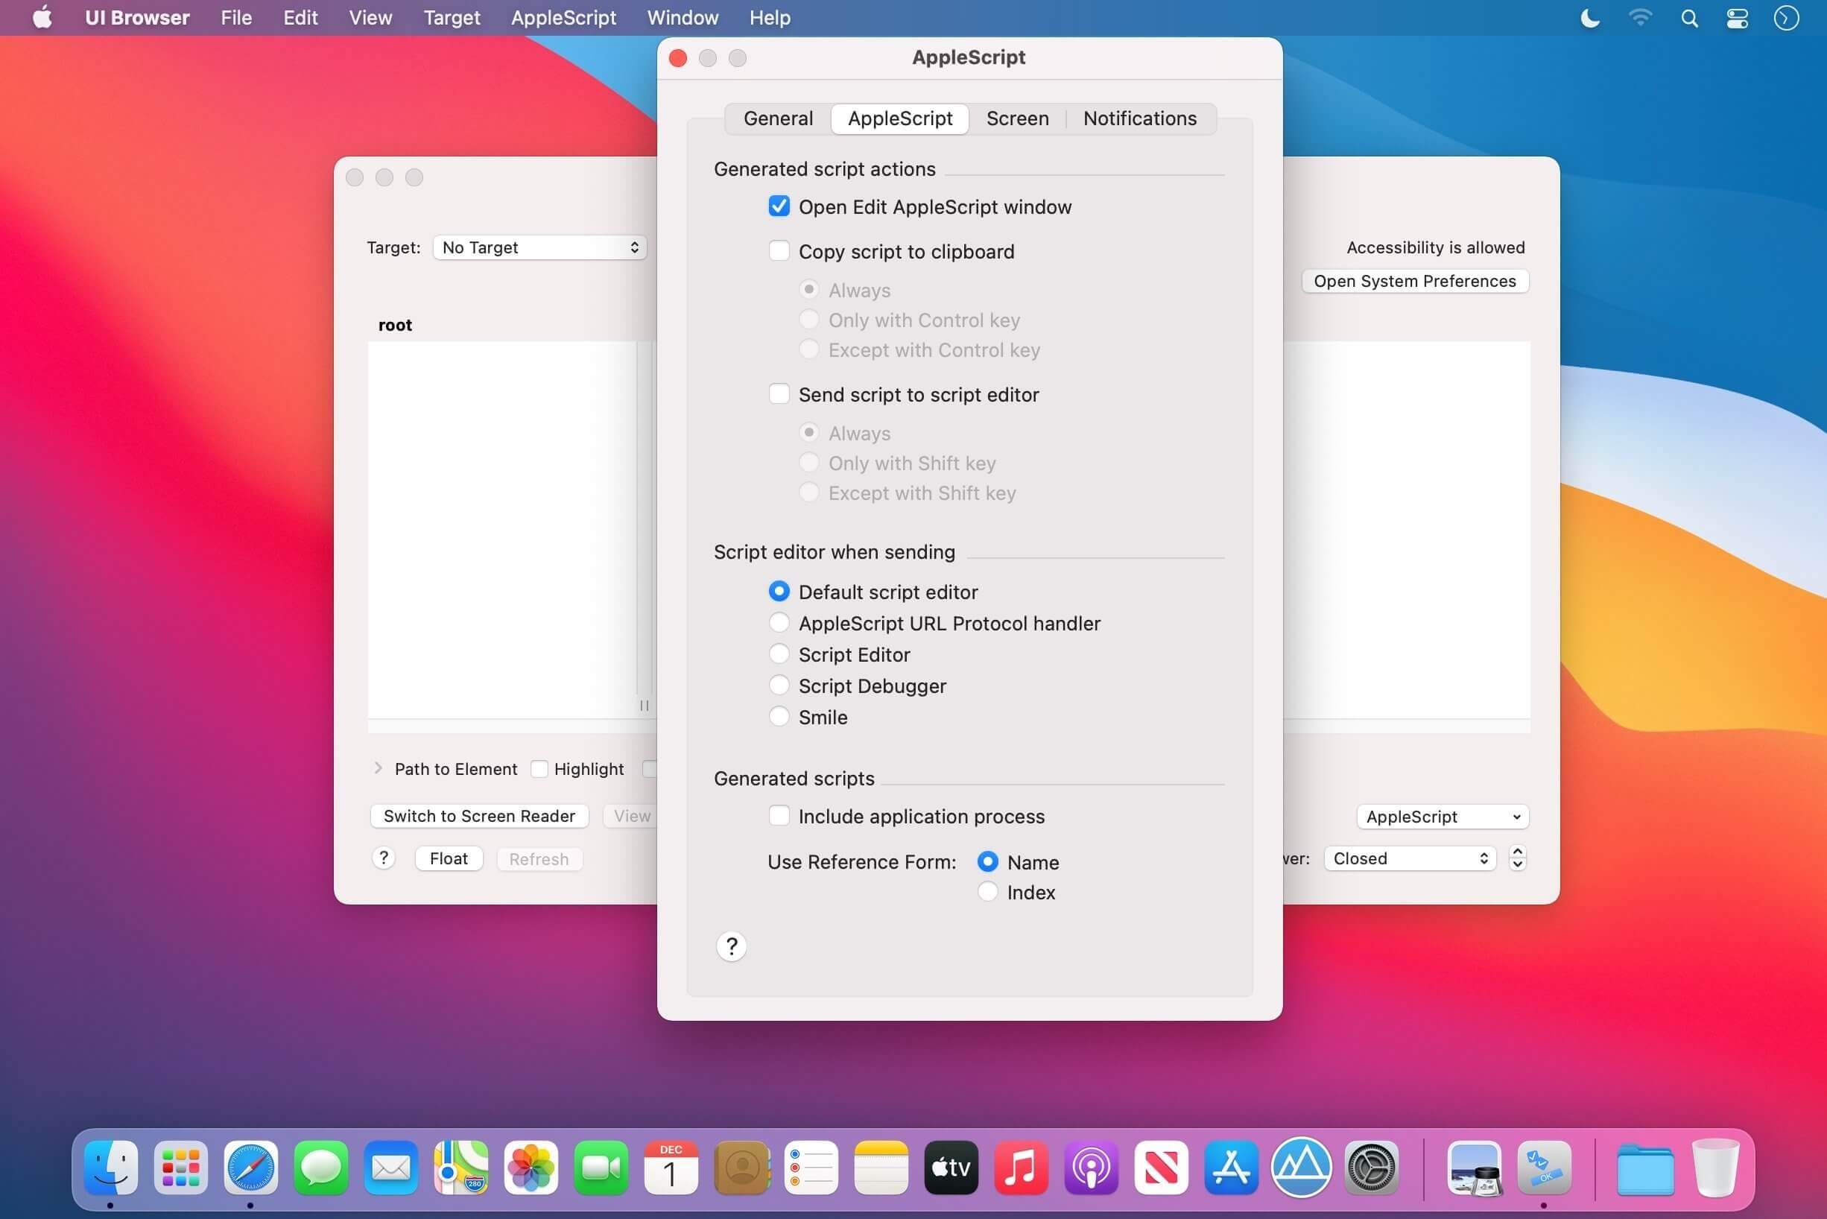Open Podcasts app in Dock
1827x1219 pixels.
point(1091,1168)
